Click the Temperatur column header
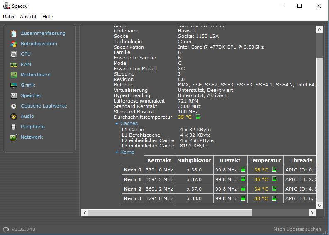 click(266, 160)
